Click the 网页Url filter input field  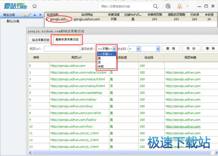pos(62,49)
